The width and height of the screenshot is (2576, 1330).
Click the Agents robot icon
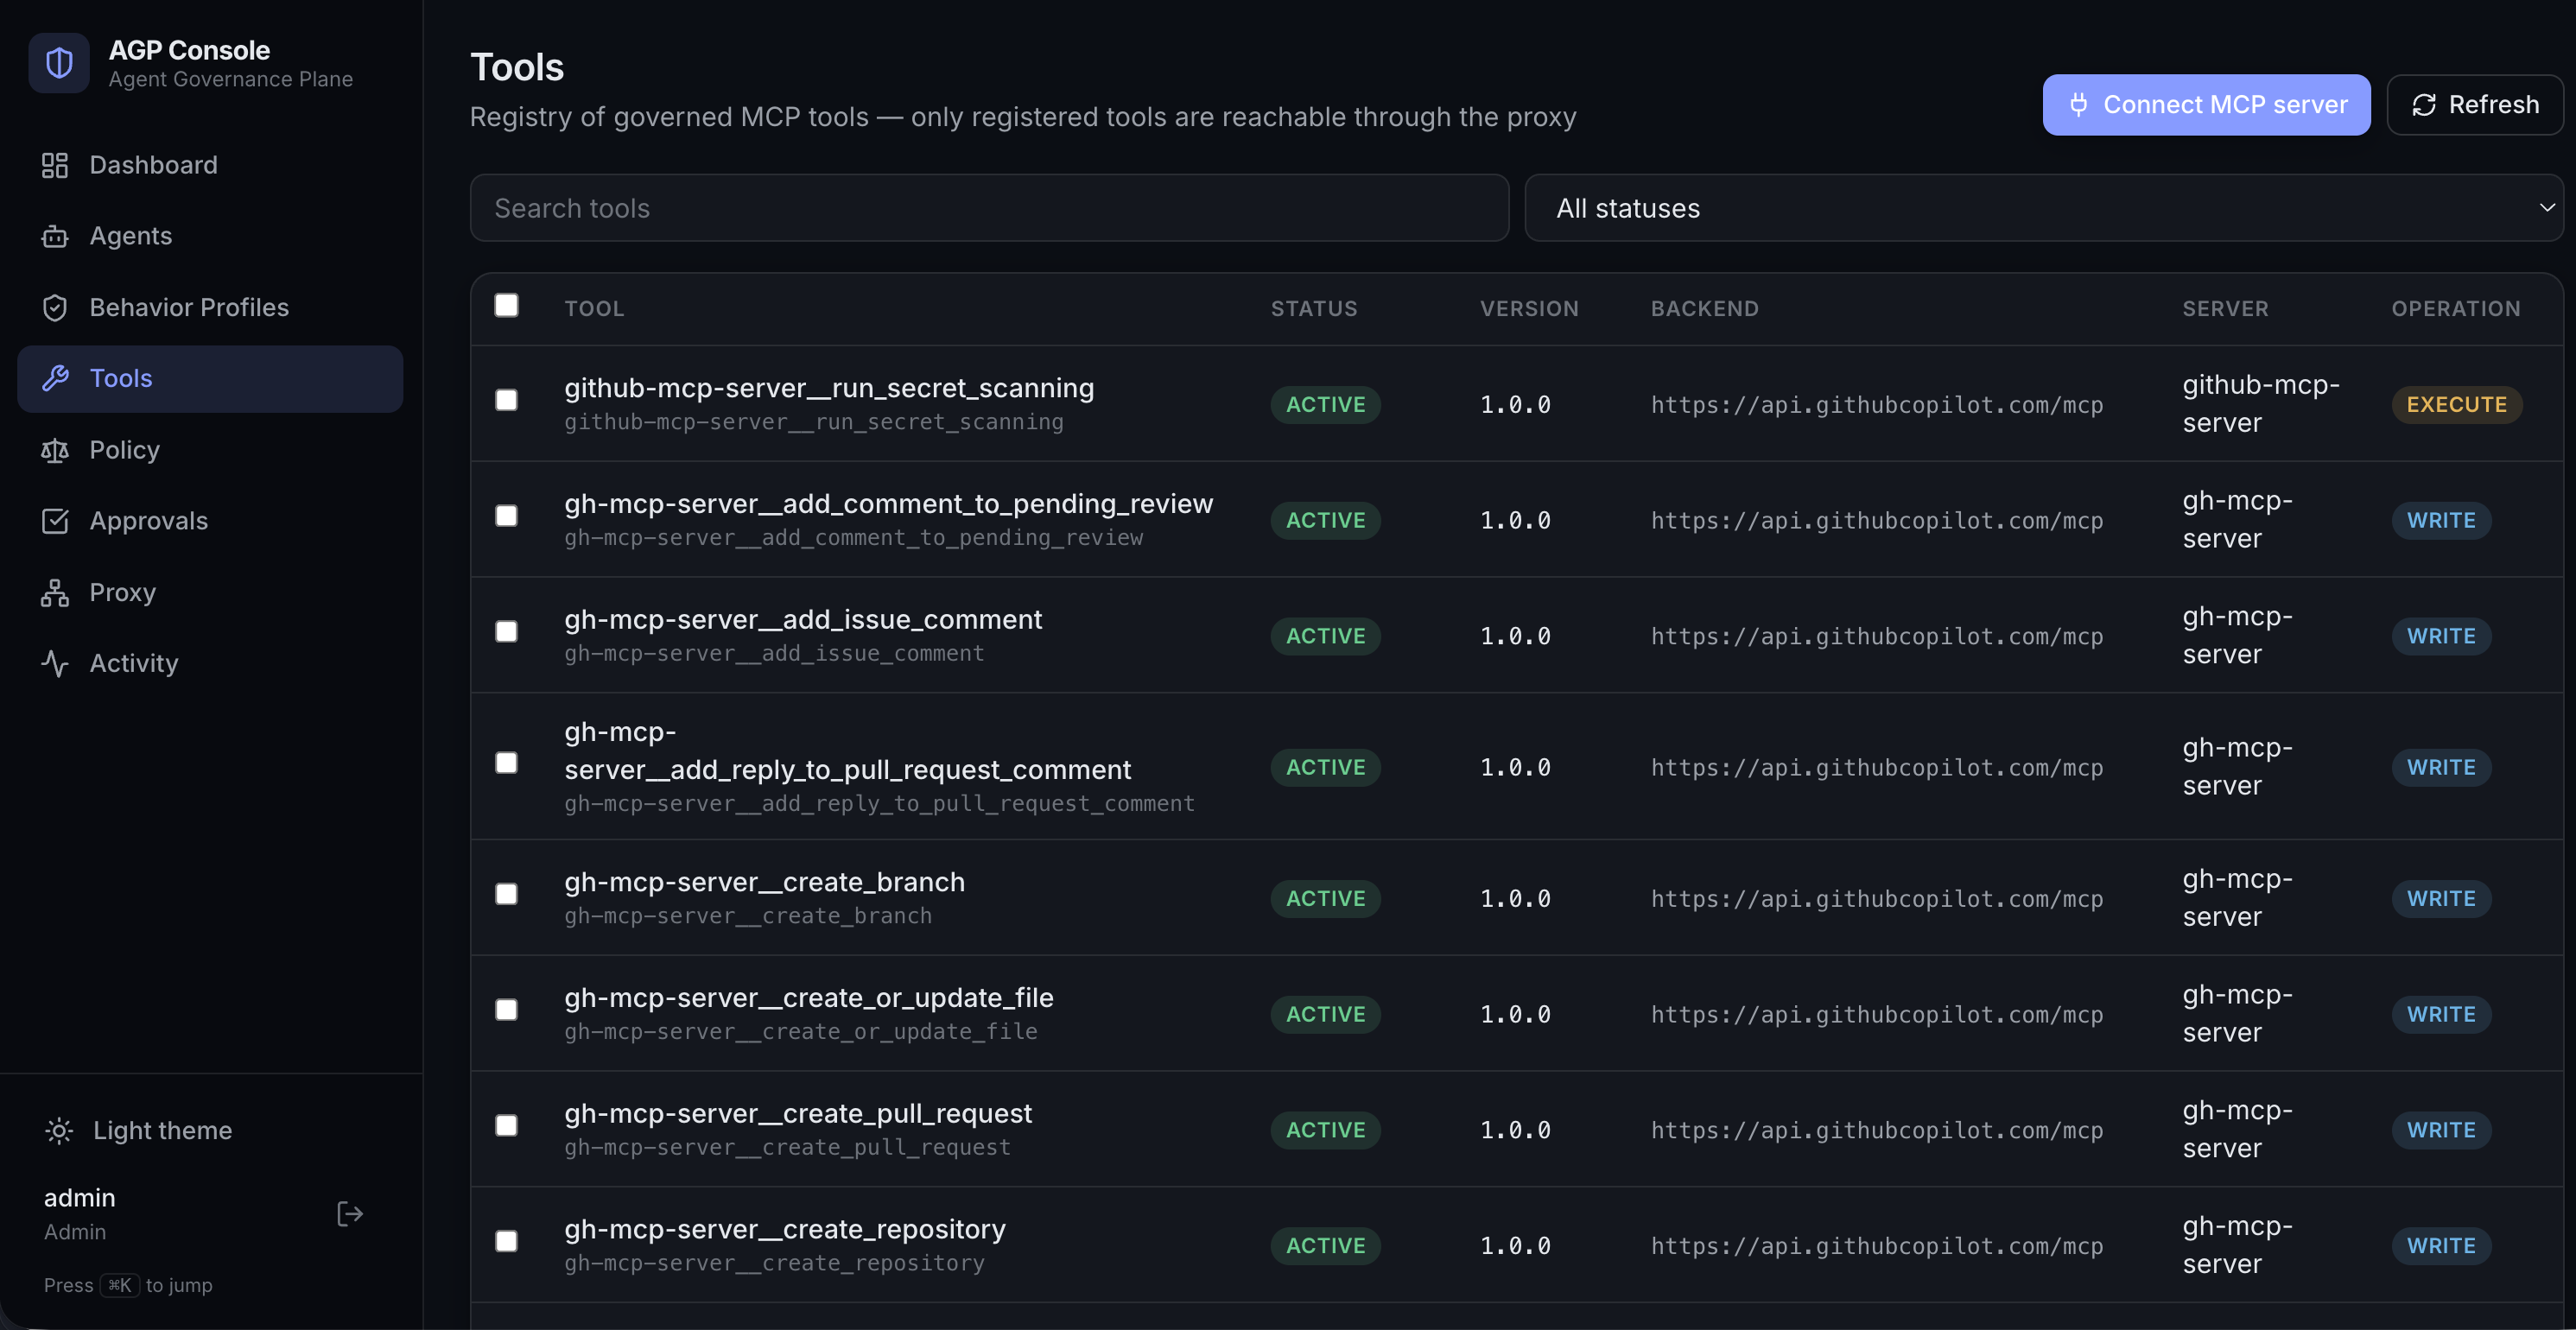(x=55, y=236)
